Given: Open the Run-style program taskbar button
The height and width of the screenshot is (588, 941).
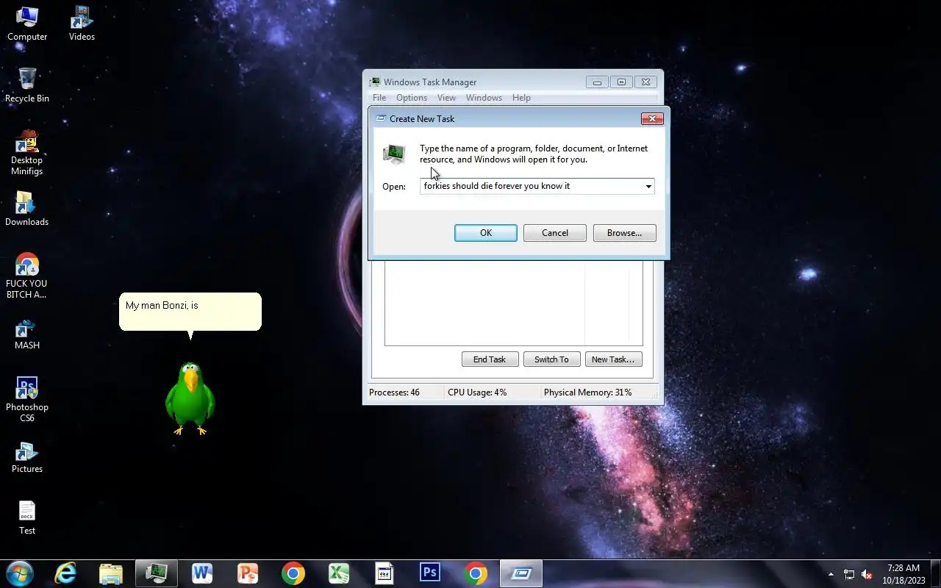Looking at the screenshot, I should (x=521, y=573).
